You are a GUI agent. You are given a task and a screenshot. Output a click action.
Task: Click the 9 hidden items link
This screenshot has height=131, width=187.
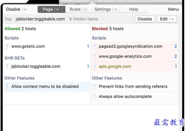point(84,19)
